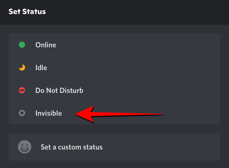The width and height of the screenshot is (229, 168).
Task: Click the smiley face emoji icon
Action: (25, 147)
